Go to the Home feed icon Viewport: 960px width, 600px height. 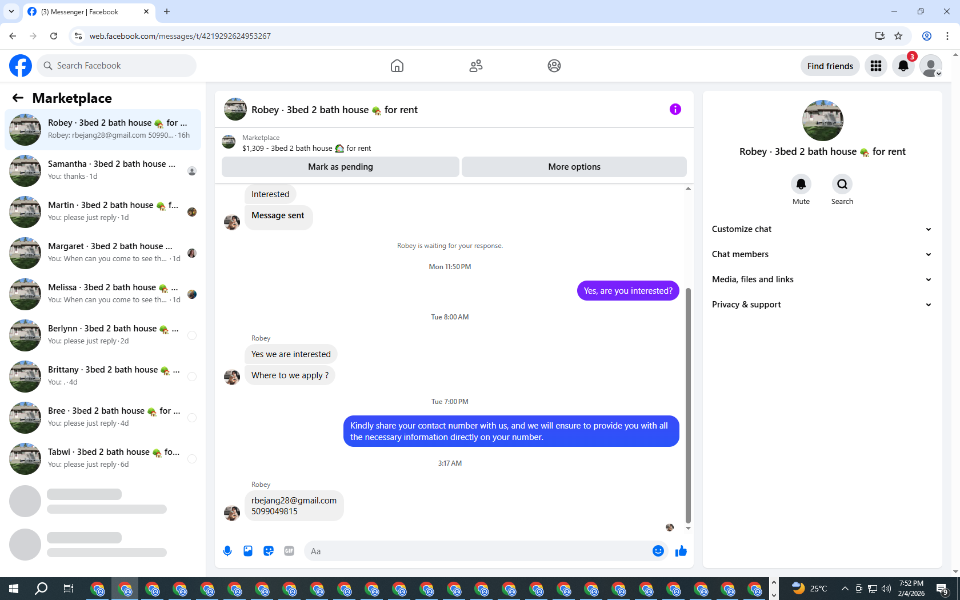[397, 66]
